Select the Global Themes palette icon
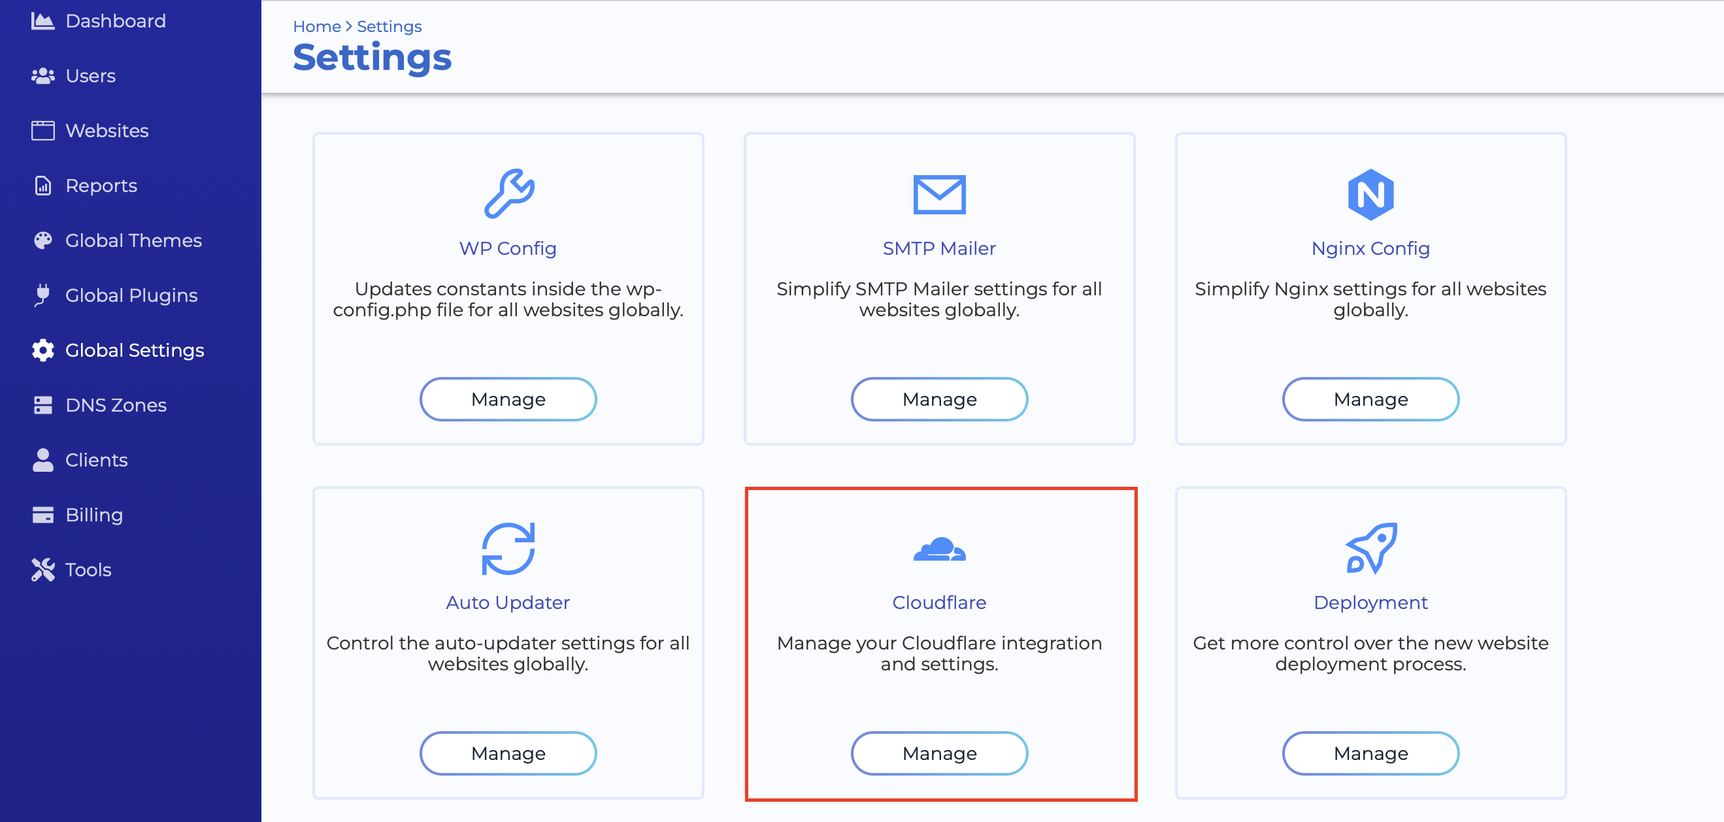Screen dimensions: 1724x822 43,240
